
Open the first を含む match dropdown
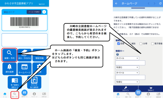coord(127,67)
